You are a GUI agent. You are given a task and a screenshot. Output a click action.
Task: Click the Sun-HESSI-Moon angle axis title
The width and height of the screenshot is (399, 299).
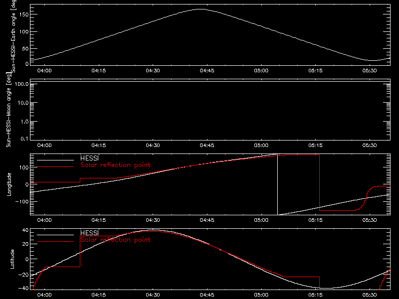pos(9,109)
